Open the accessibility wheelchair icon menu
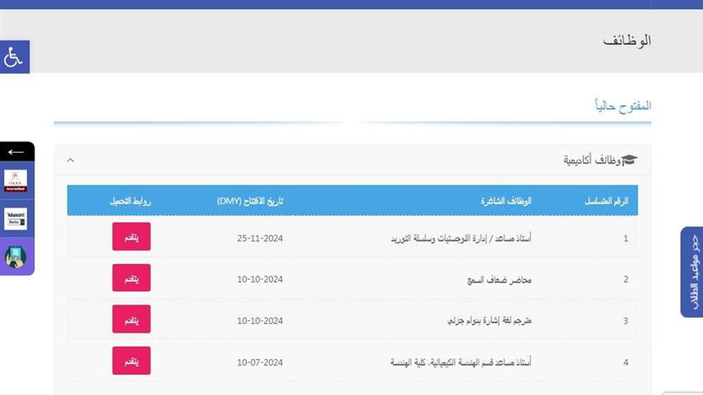 pyautogui.click(x=14, y=57)
